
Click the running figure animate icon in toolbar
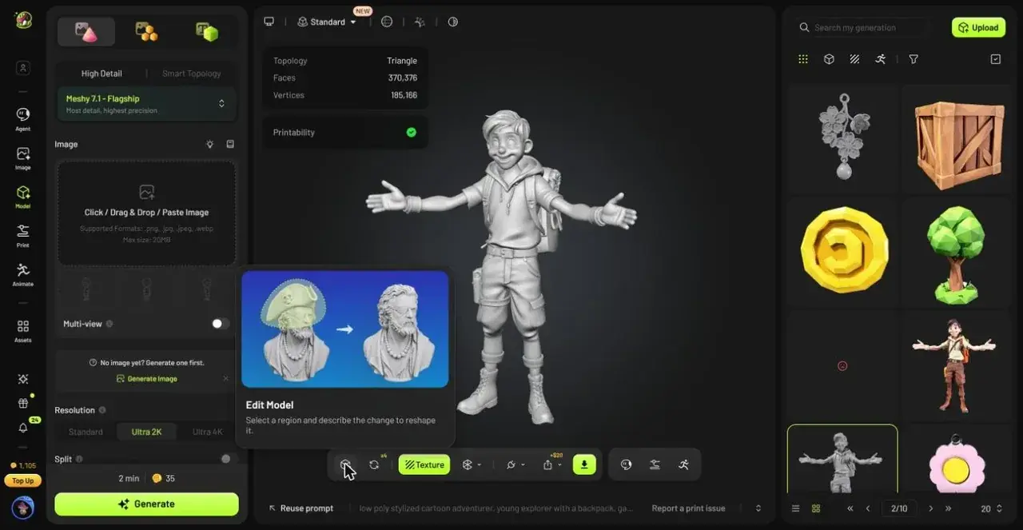(x=683, y=464)
